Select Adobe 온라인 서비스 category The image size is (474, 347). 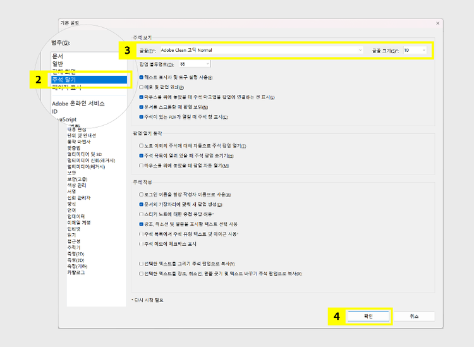78,104
